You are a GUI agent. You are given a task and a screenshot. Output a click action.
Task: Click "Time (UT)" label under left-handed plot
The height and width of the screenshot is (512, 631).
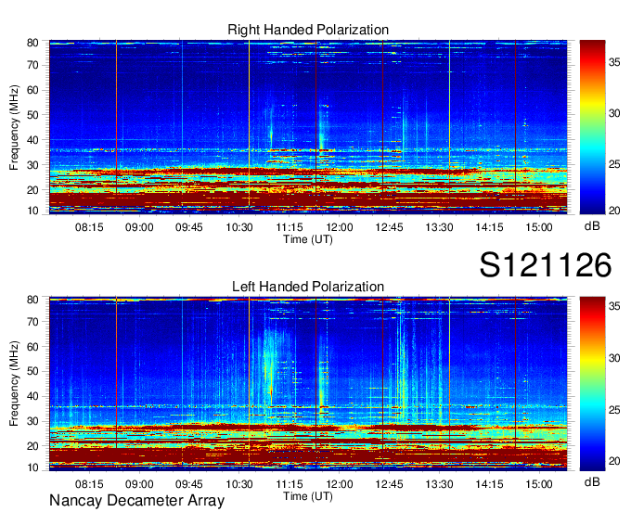308,496
